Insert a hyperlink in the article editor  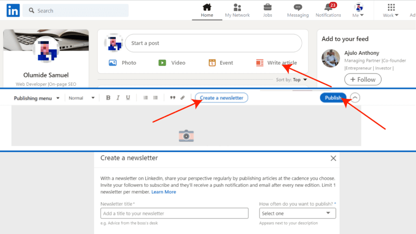pos(183,97)
